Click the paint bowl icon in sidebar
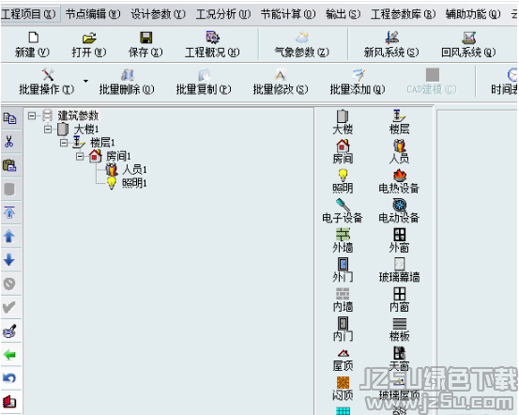 pyautogui.click(x=9, y=330)
